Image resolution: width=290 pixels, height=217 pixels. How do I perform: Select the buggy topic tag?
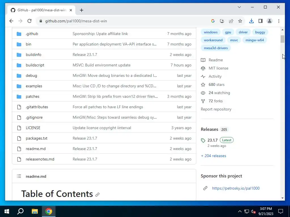click(260, 32)
